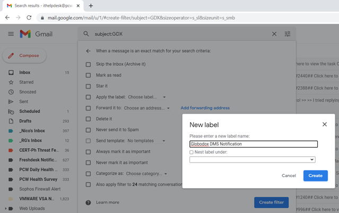Viewport: 339px width, 213px height.
Task: Click Create button in New label dialog
Action: [x=316, y=175]
